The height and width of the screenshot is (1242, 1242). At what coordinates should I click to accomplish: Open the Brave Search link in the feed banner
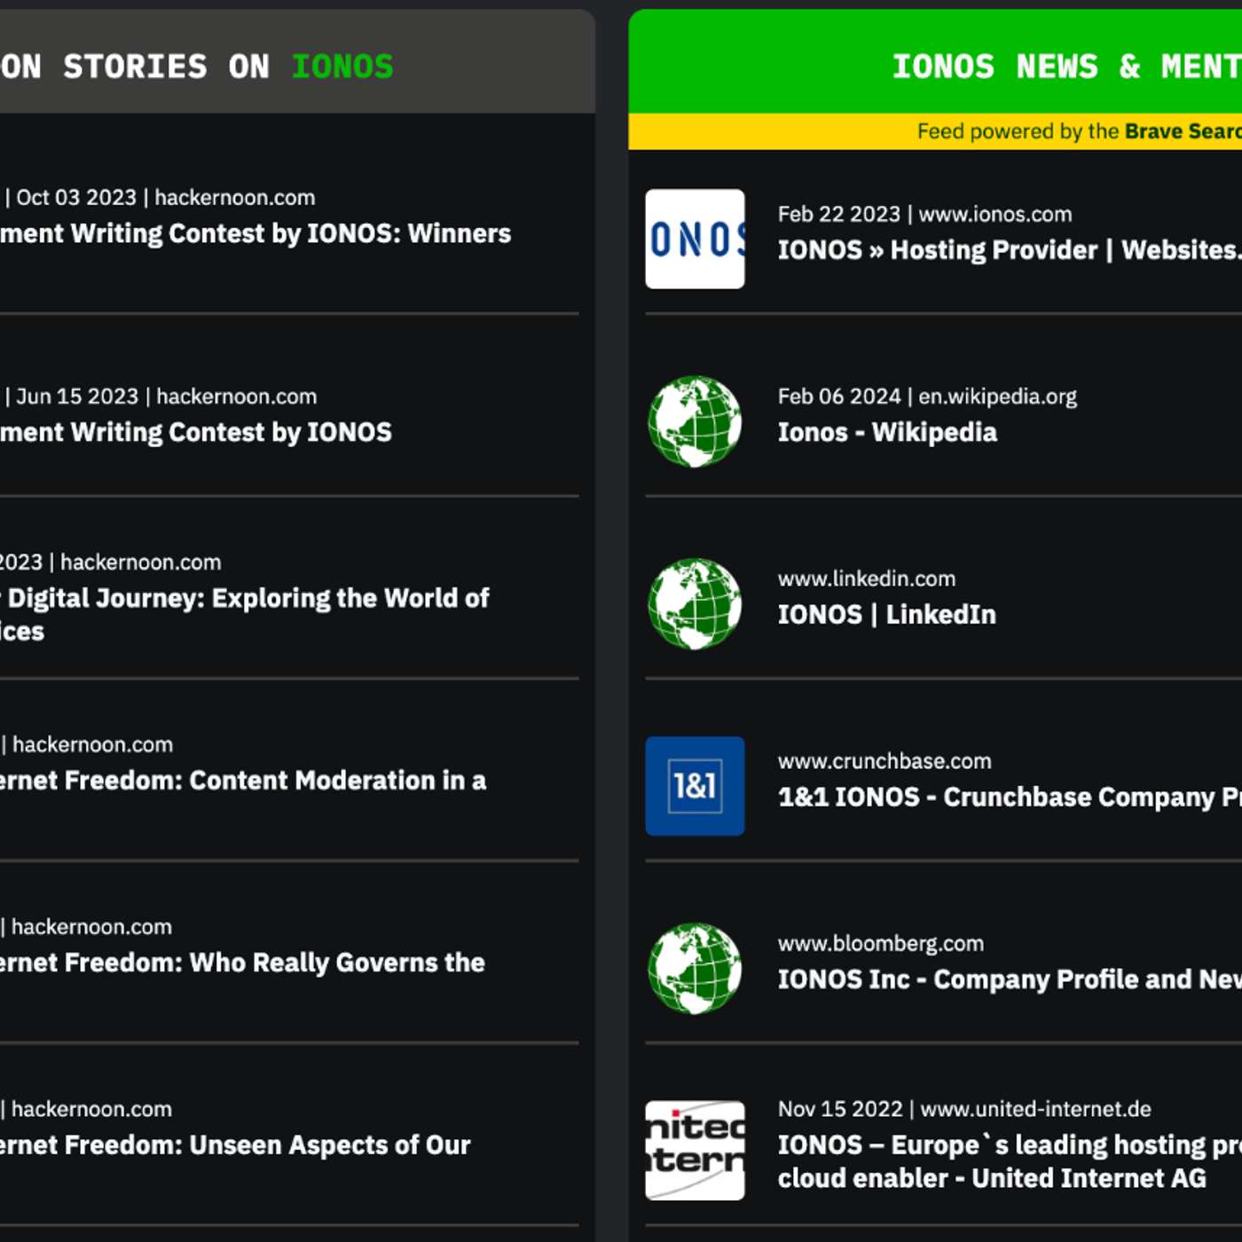tap(1180, 130)
